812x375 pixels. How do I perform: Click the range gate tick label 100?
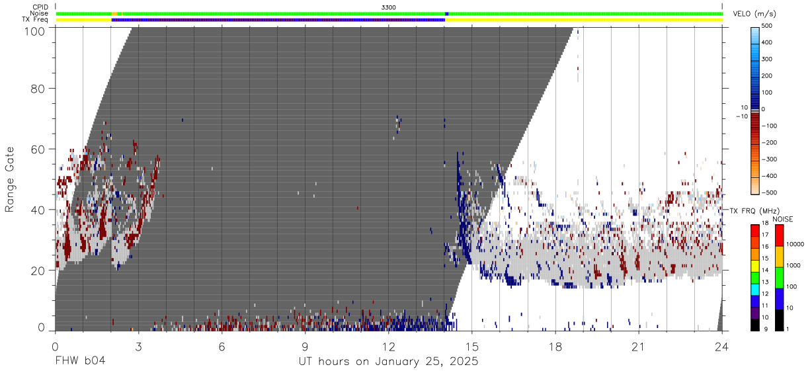click(35, 30)
